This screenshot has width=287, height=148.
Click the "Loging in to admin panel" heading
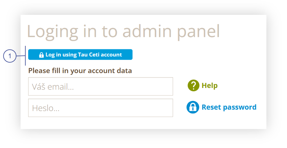pyautogui.click(x=123, y=31)
